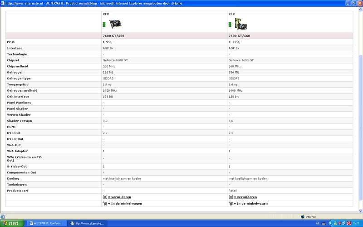Click the 'Toebehoren' row label
363x227 pixels.
point(17,185)
